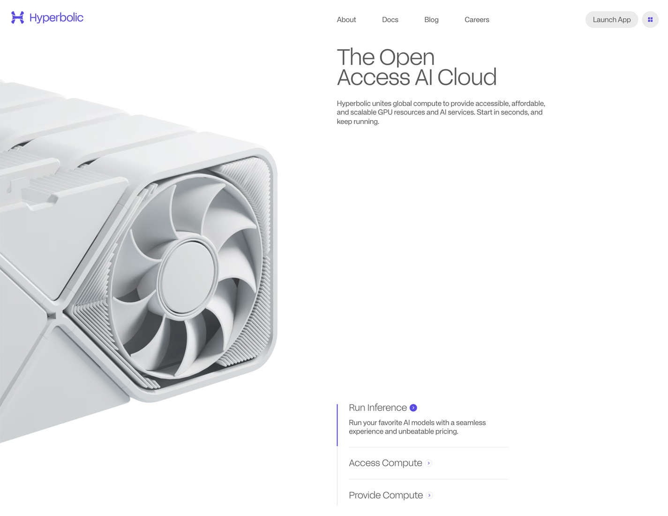
Task: Click the Hyperbolic unites global compute paragraph
Action: 441,113
